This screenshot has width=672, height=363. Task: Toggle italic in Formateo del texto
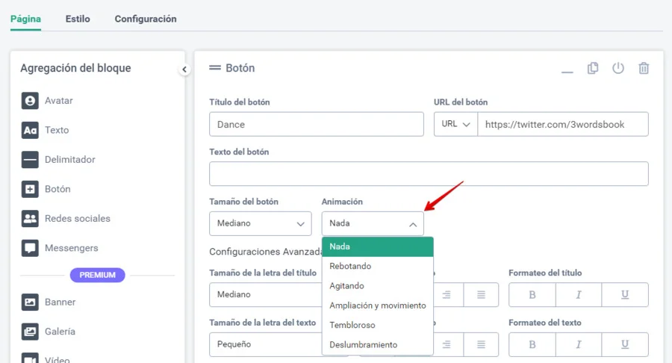579,344
